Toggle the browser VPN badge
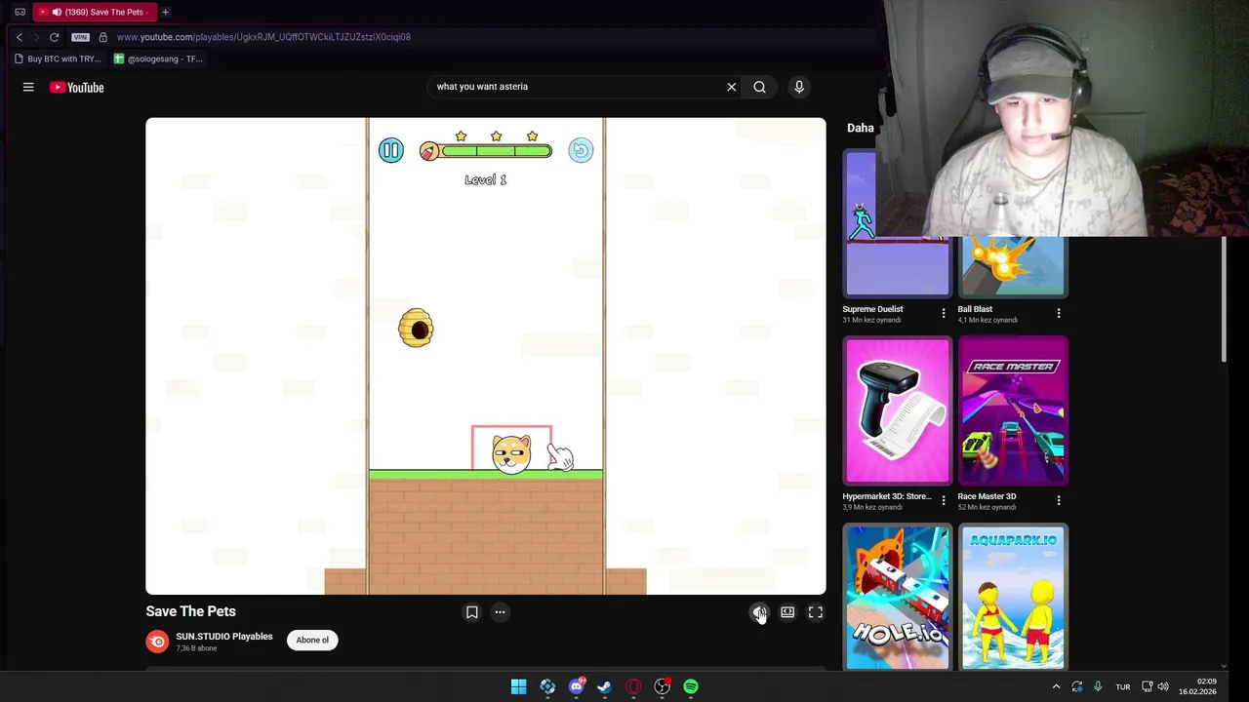The height and width of the screenshot is (702, 1249). 80,37
